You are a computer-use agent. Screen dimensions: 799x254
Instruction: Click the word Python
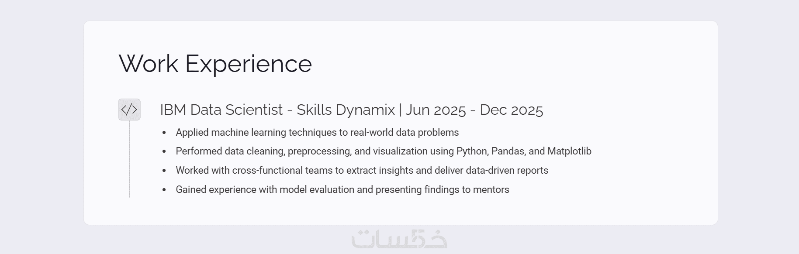pyautogui.click(x=471, y=151)
